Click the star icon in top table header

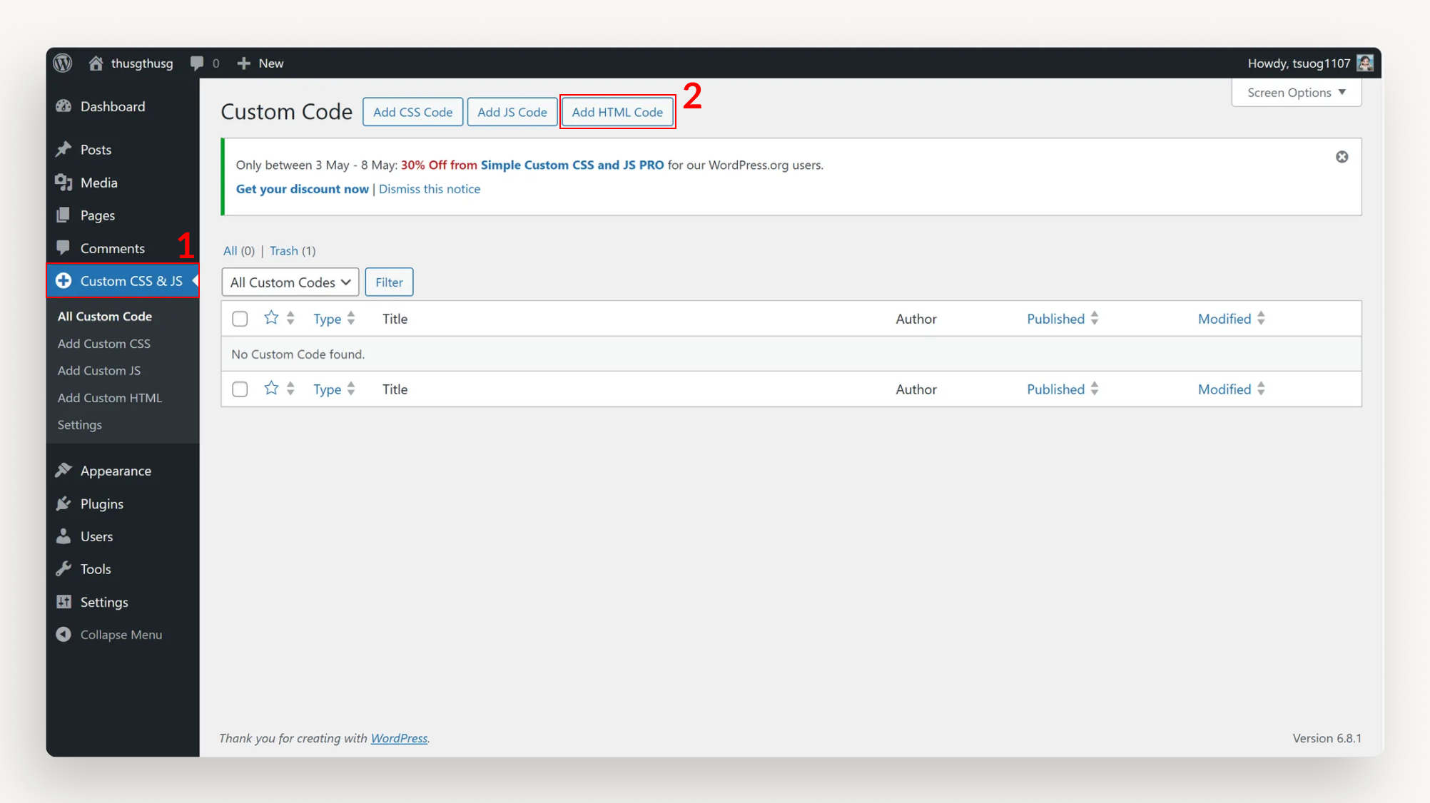(x=271, y=318)
